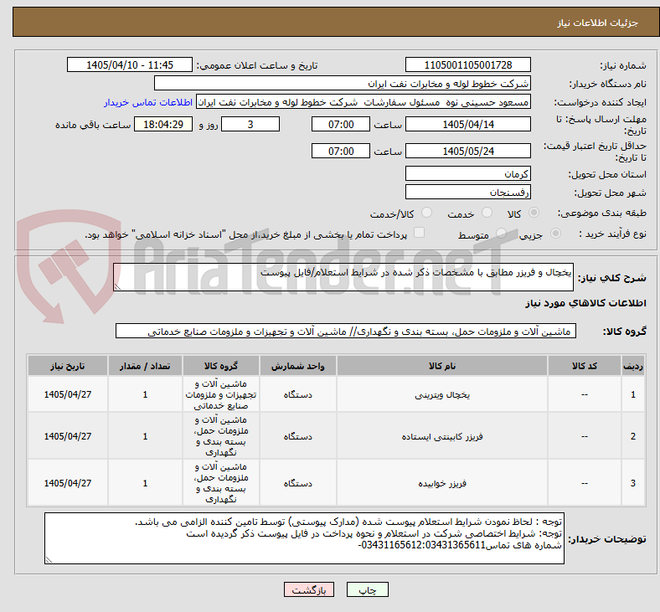Click the ردیف column header
This screenshot has height=612, width=660.
pyautogui.click(x=633, y=366)
